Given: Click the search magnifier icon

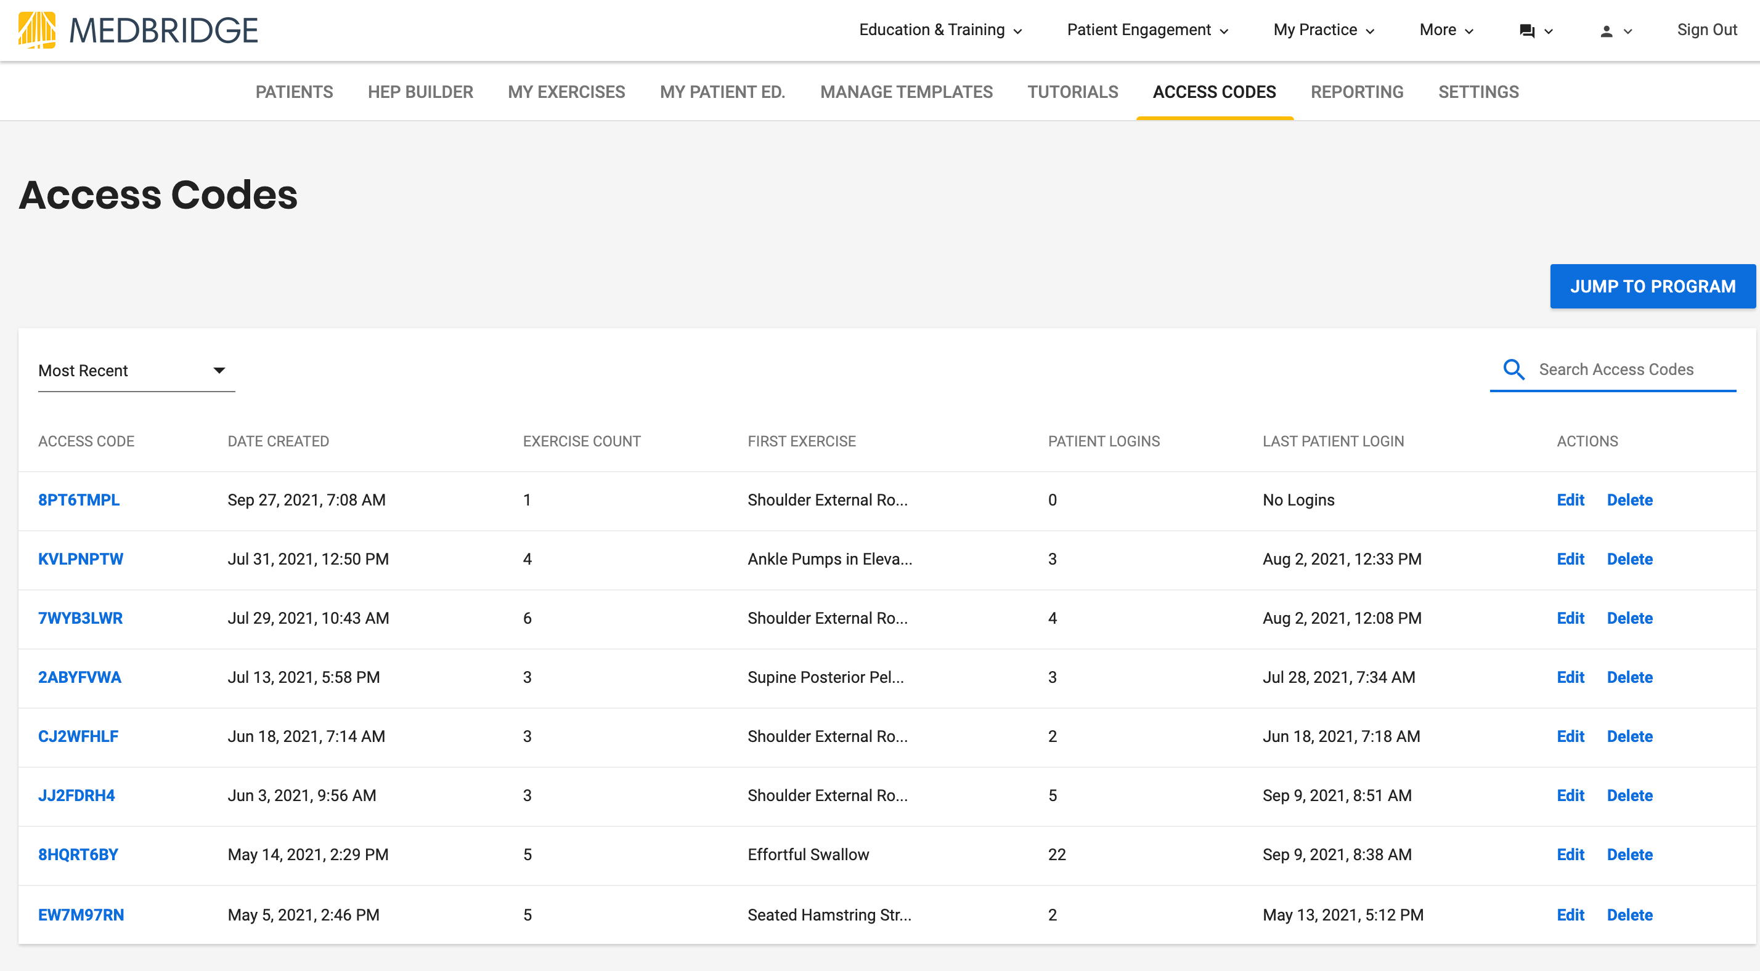Looking at the screenshot, I should pyautogui.click(x=1514, y=369).
